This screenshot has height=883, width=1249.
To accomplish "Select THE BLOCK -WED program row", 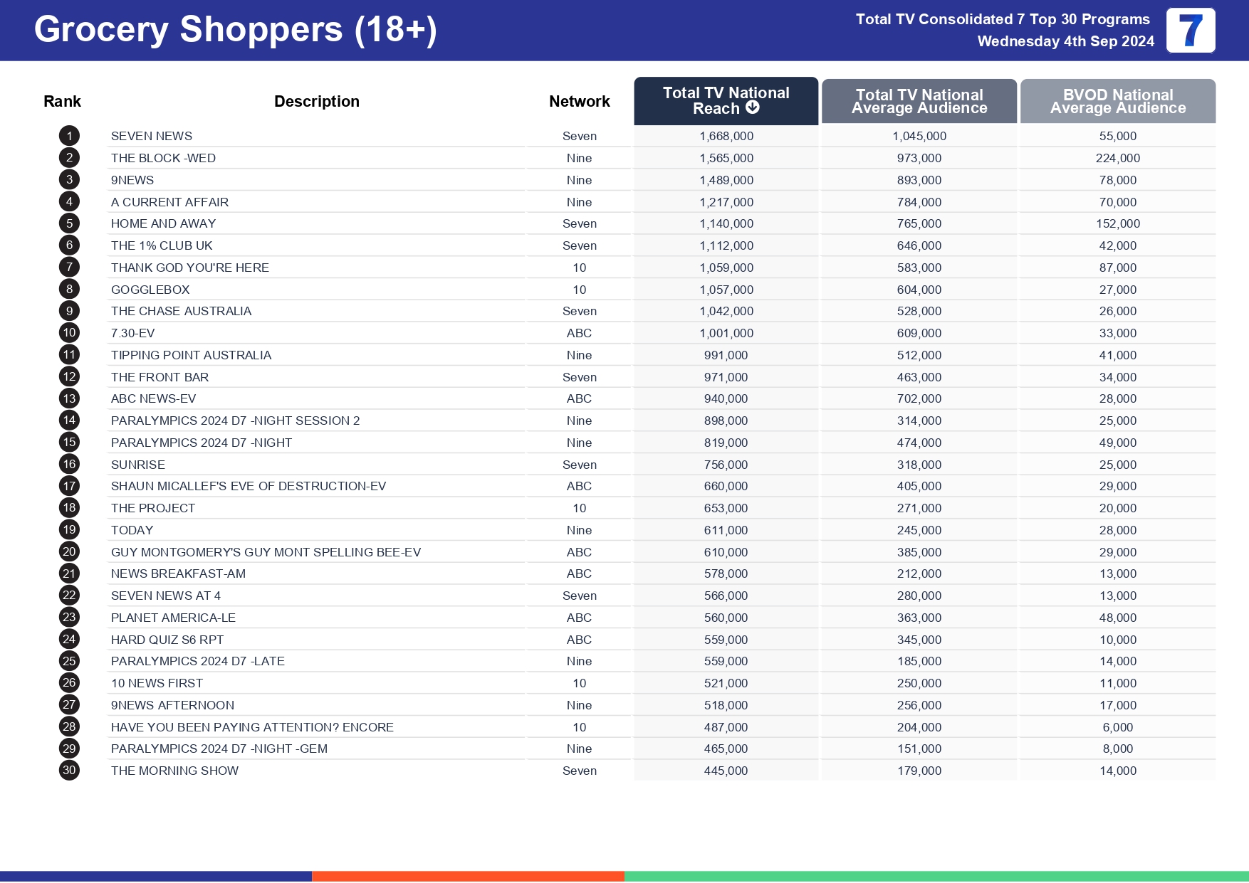I will [x=163, y=158].
